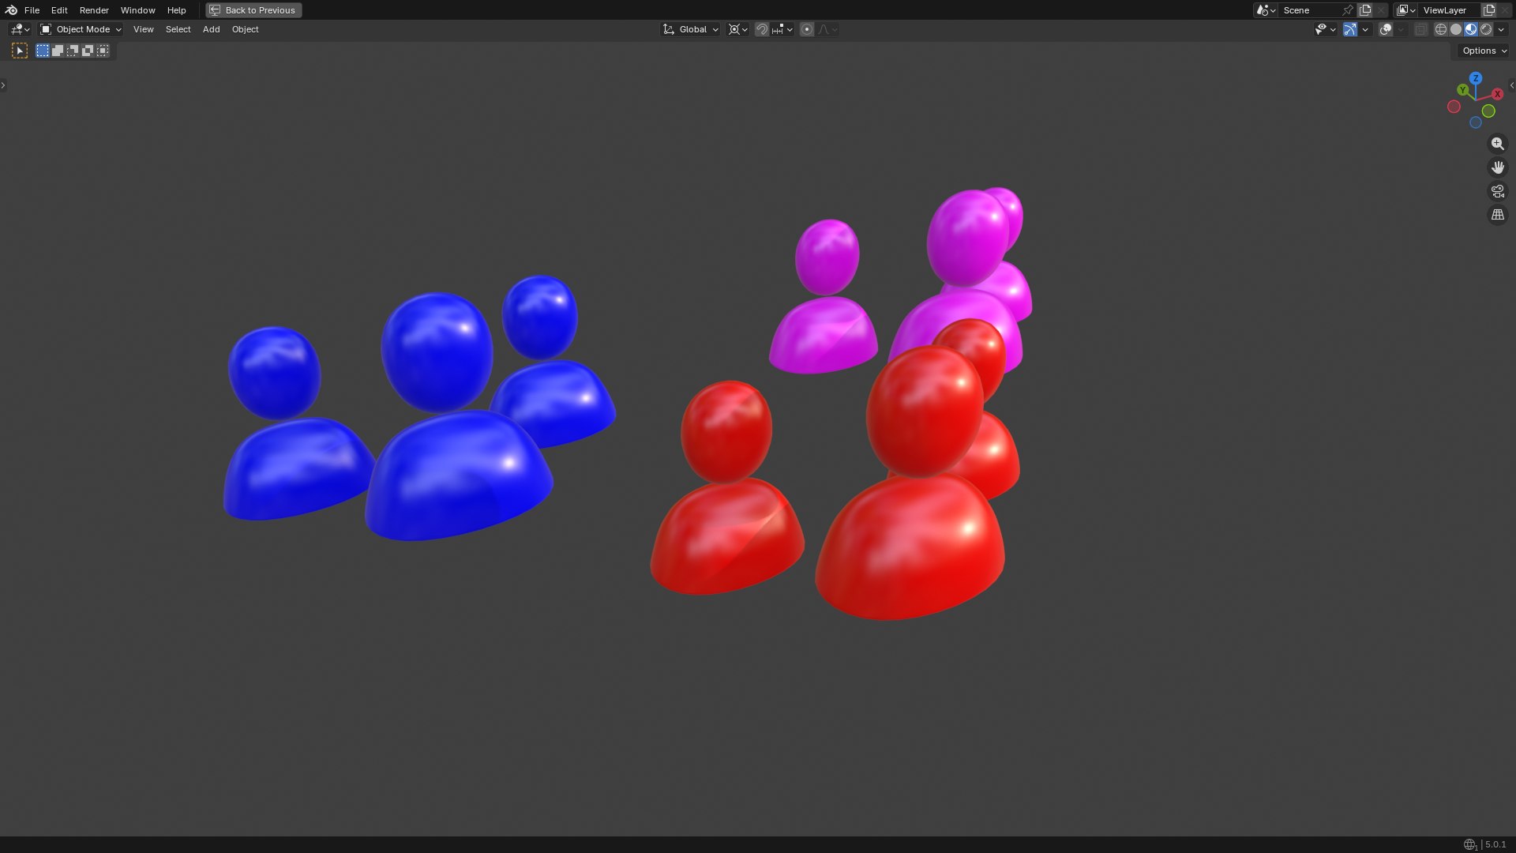This screenshot has height=853, width=1516.
Task: Expand the gizmo options arrow
Action: tap(1365, 29)
